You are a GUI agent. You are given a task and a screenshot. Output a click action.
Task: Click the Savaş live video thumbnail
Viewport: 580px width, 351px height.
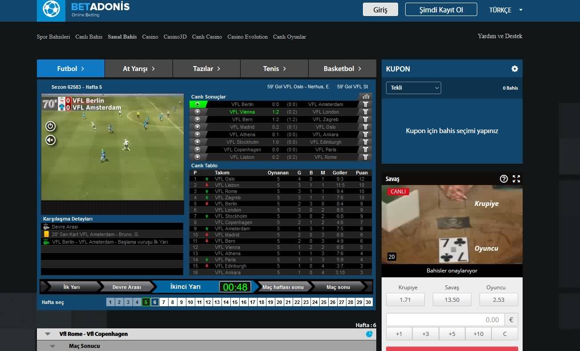(452, 225)
